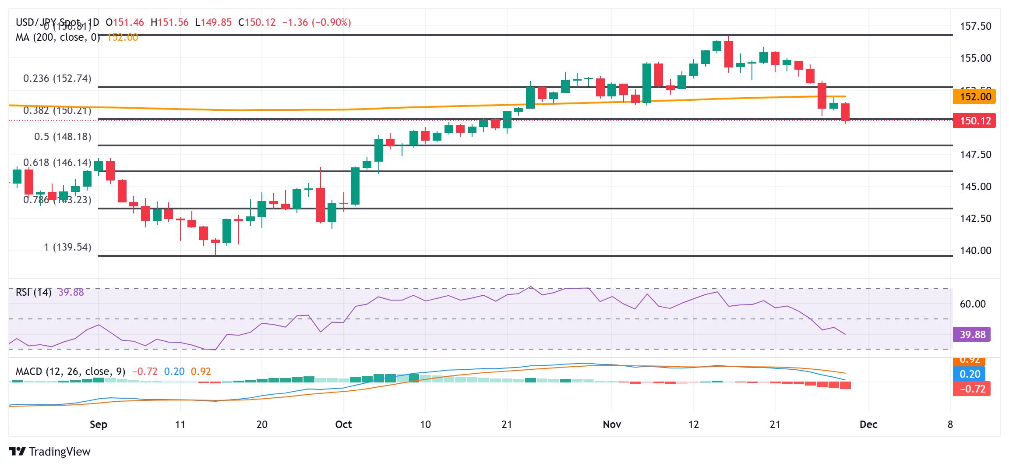This screenshot has height=467, width=1009.
Task: Click the blue 0.20 MACD value tag
Action: 969,374
